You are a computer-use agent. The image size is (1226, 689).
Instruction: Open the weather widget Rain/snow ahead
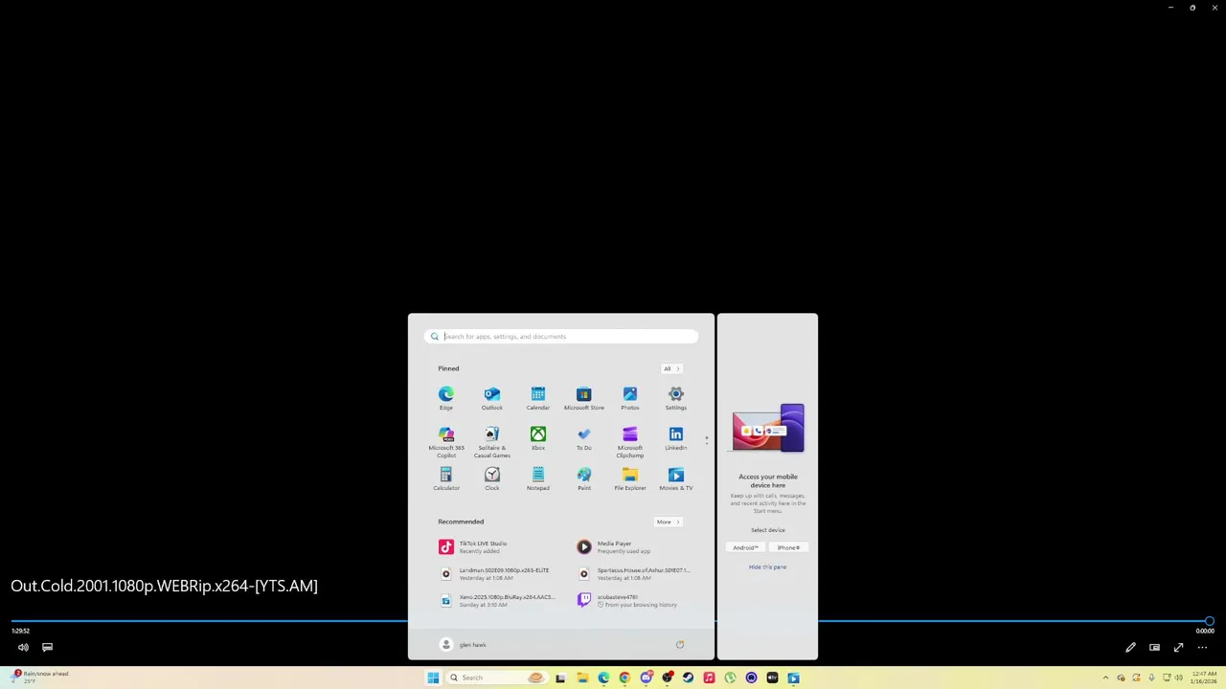(x=38, y=677)
